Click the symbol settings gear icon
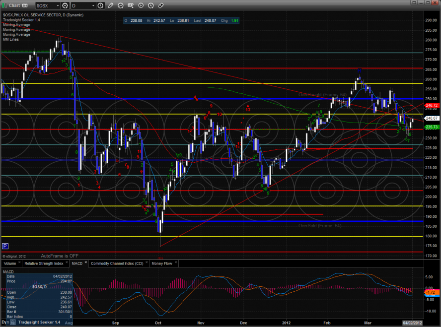Viewport: 441px width, 327px height. pos(65,5)
